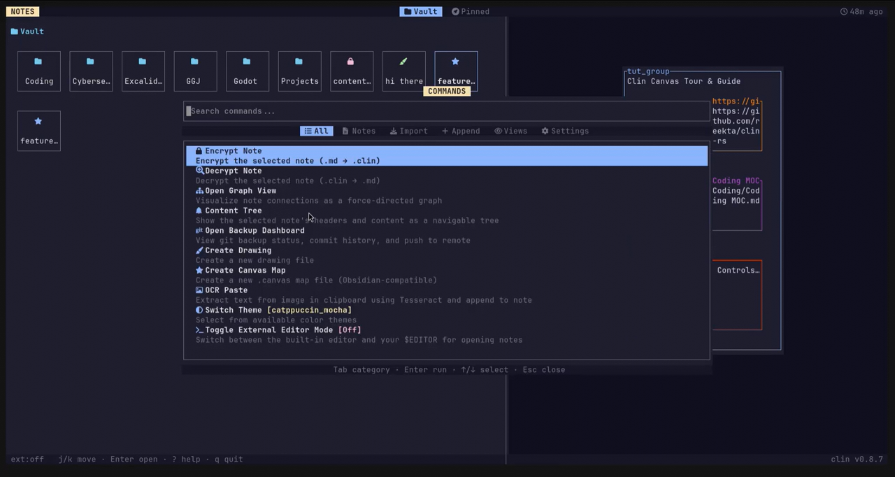Screen dimensions: 895x477
Task: Click the image icon beside OCR Paste
Action: click(199, 290)
